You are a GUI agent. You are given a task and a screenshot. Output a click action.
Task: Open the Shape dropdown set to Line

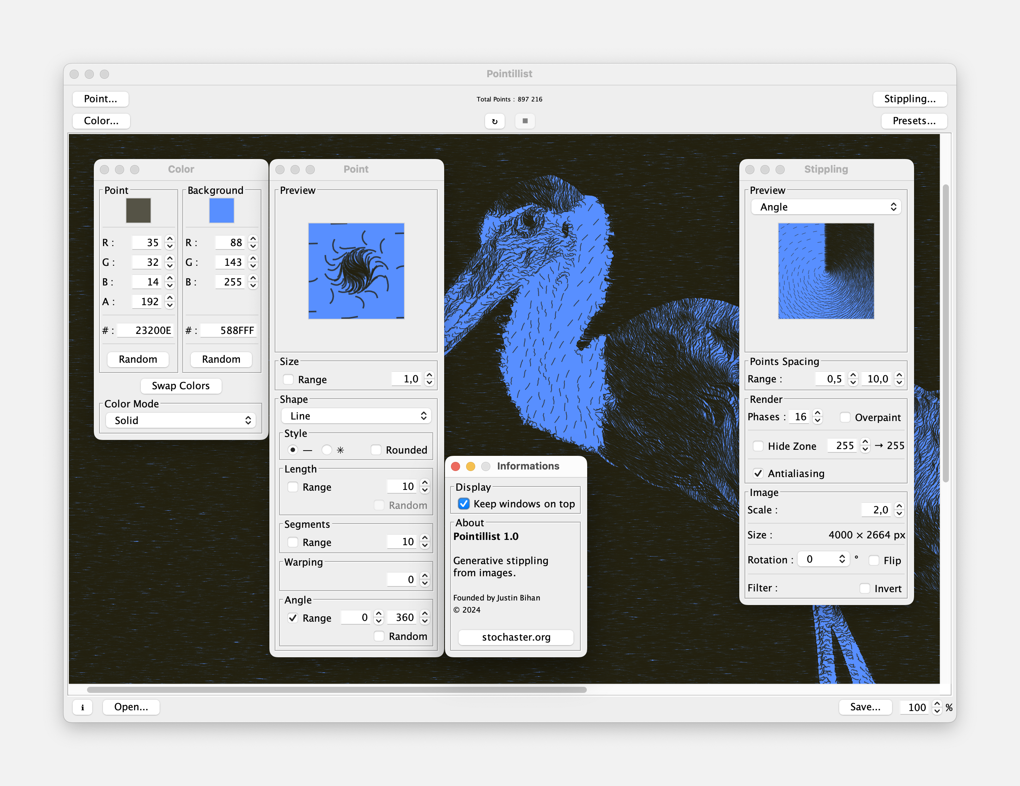point(356,416)
